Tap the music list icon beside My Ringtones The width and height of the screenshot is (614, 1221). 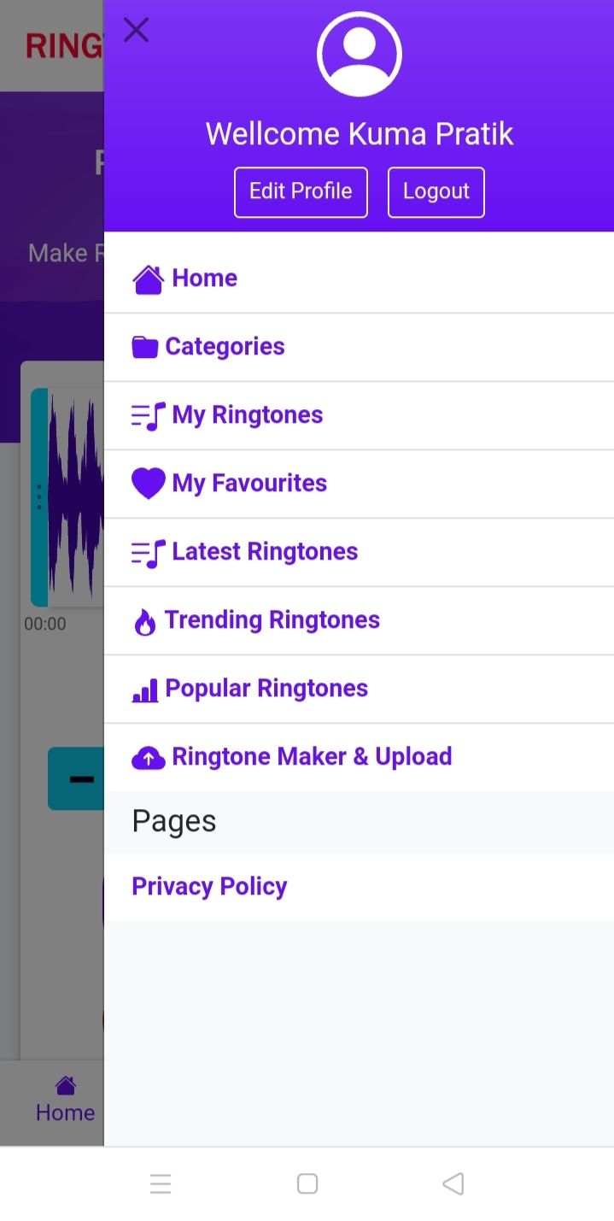pyautogui.click(x=148, y=416)
